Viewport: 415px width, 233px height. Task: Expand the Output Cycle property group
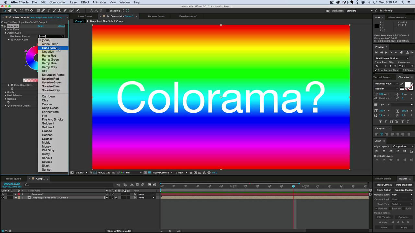[6, 33]
